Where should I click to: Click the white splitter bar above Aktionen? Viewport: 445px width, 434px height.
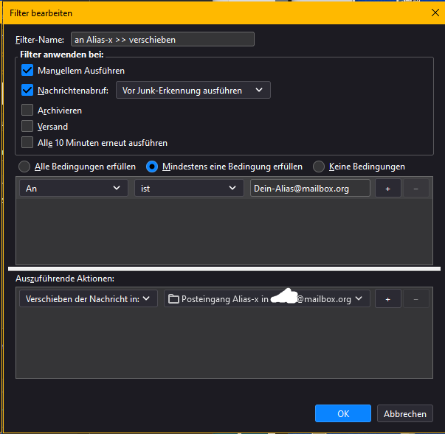[x=224, y=268]
